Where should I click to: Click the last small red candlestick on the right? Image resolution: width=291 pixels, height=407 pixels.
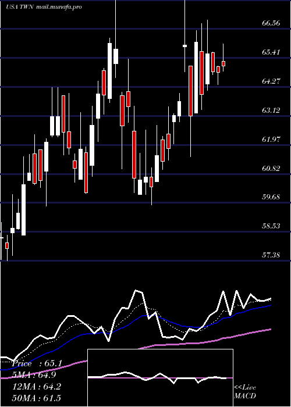tap(223, 63)
